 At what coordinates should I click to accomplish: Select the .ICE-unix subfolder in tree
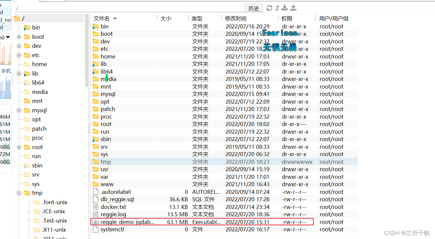(x=53, y=211)
